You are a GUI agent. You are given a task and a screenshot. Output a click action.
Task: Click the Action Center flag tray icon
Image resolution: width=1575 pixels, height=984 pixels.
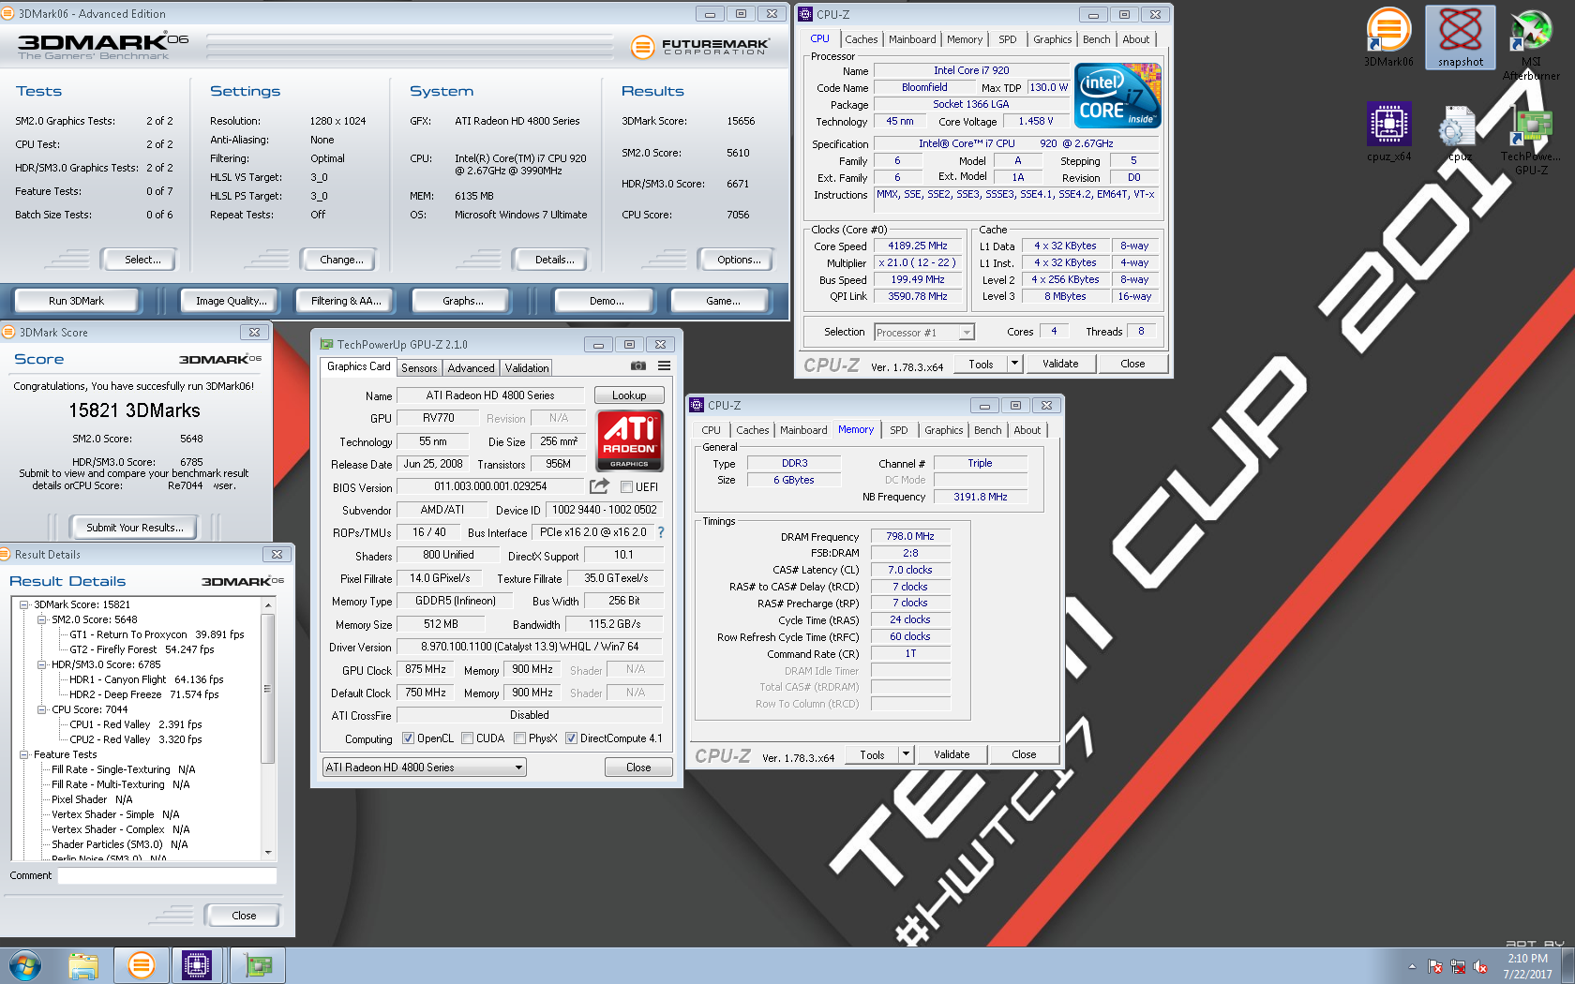point(1435,966)
